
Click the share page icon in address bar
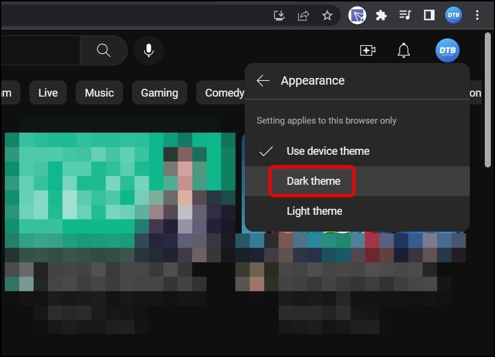303,16
